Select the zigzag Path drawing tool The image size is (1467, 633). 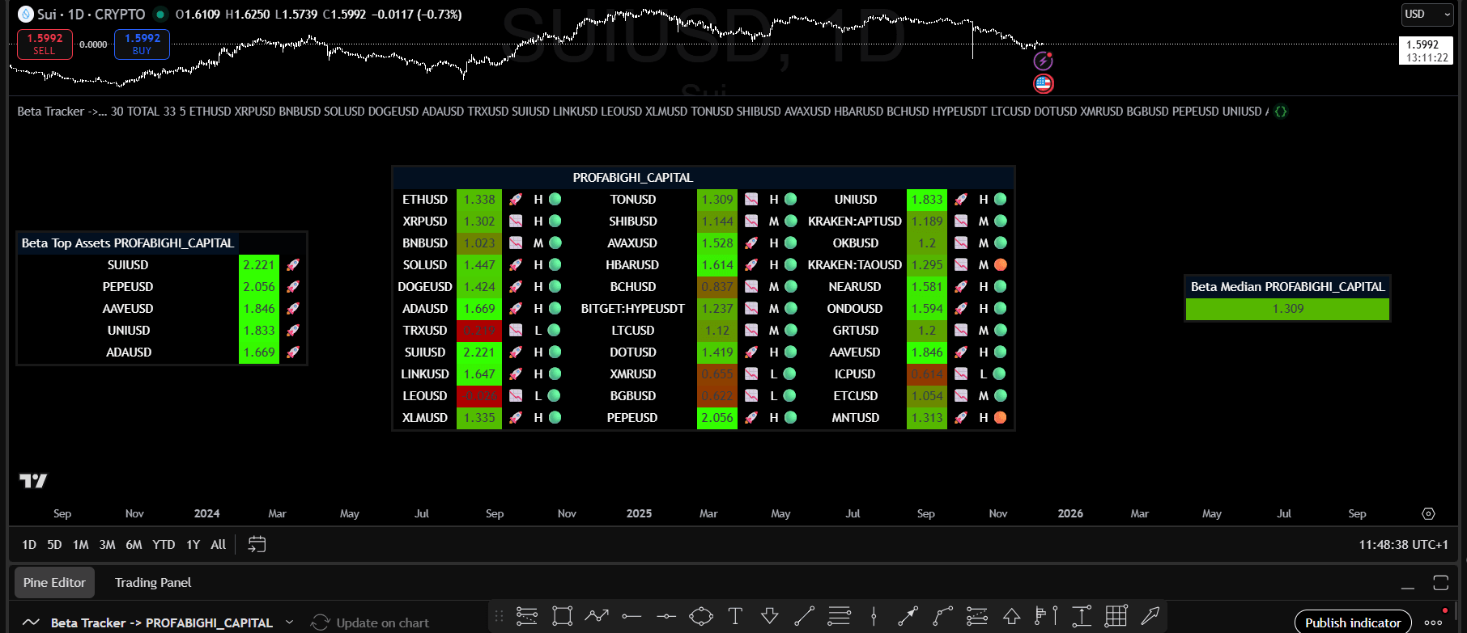[597, 616]
